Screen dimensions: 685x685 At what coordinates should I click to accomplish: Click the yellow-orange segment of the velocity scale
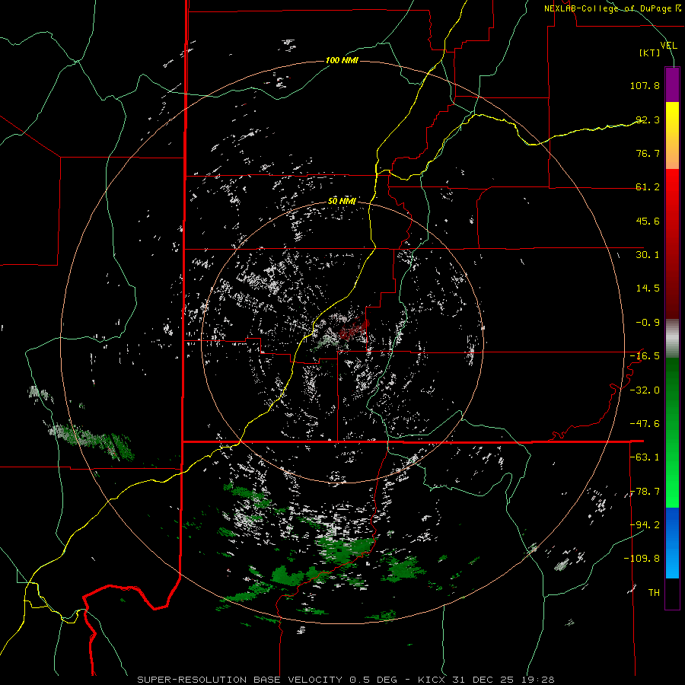click(x=672, y=135)
